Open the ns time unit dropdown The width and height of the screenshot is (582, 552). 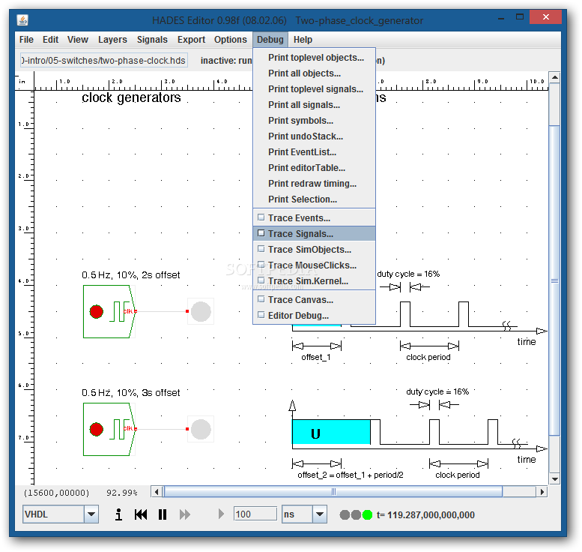pyautogui.click(x=320, y=514)
